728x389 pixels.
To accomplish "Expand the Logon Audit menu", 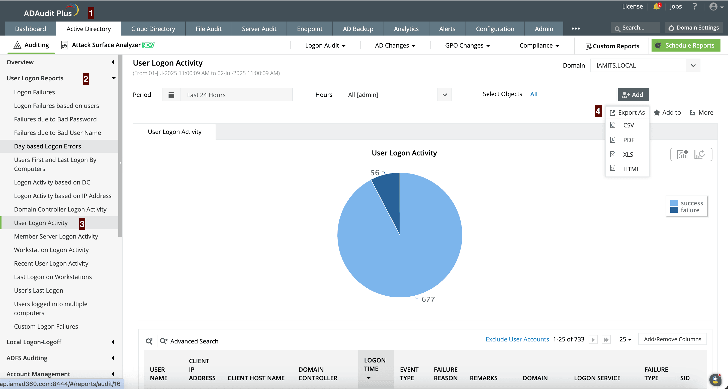I will click(x=325, y=46).
